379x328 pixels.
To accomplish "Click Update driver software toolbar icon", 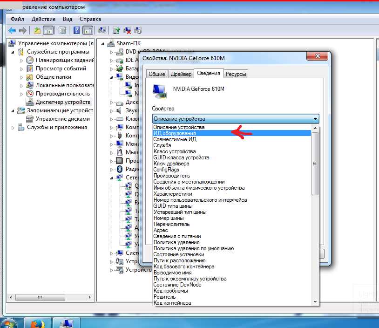I will click(x=116, y=31).
